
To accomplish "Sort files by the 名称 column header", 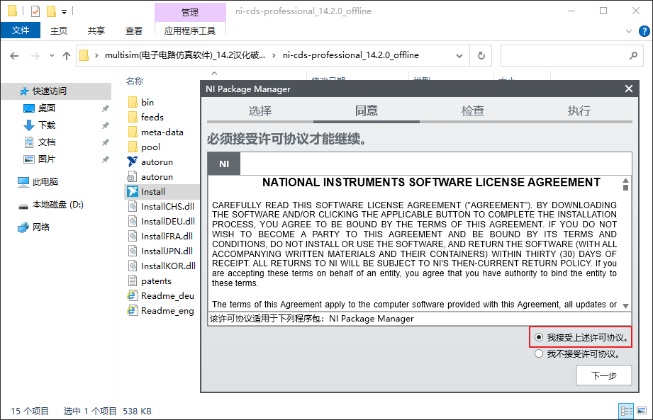I will pyautogui.click(x=135, y=81).
